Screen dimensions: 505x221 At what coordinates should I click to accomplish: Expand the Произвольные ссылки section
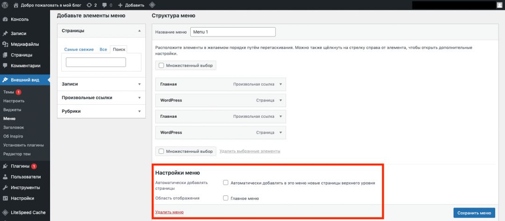tap(101, 98)
